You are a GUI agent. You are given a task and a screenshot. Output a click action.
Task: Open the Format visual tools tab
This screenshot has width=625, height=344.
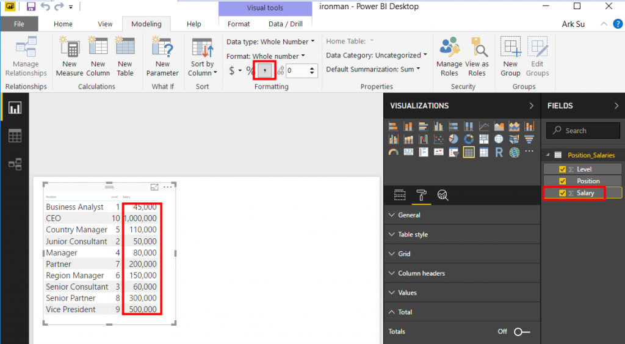coord(239,24)
